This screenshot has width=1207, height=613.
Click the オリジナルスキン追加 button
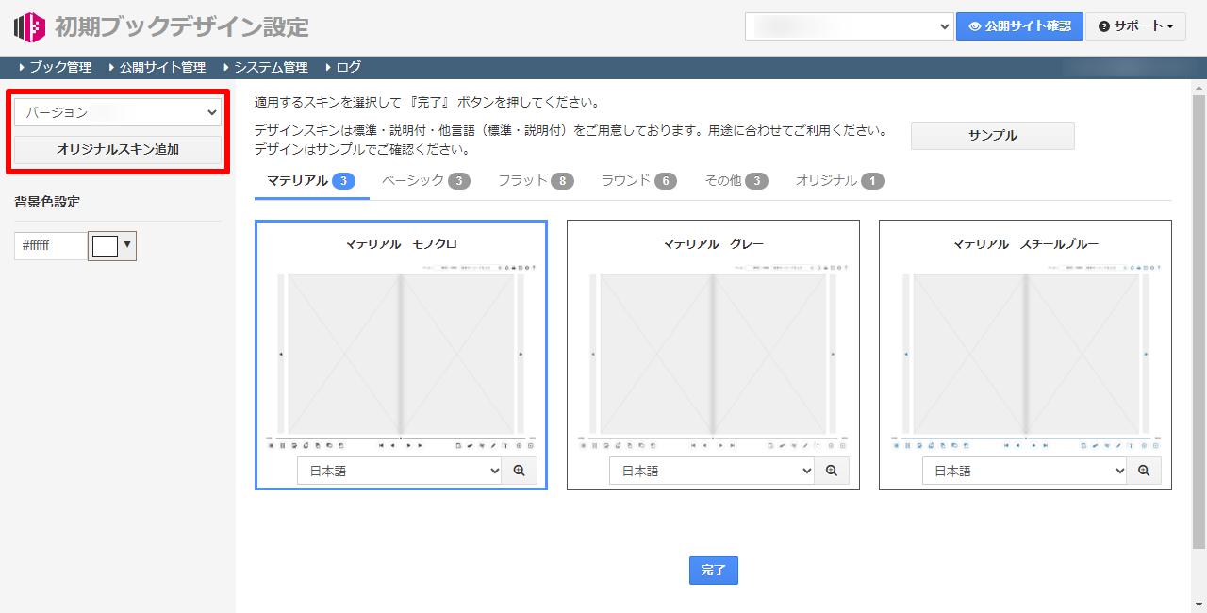pyautogui.click(x=118, y=149)
